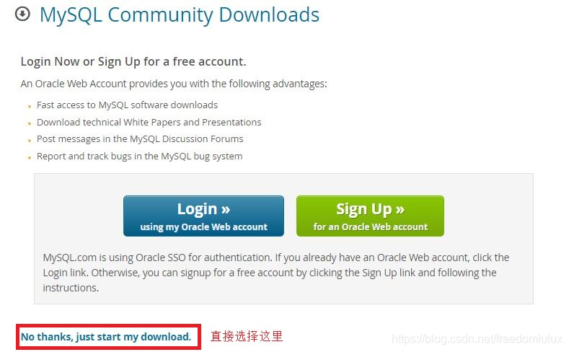Image resolution: width=569 pixels, height=352 pixels.
Task: Click the Oracle SSO authentication paragraph
Action: 275,273
